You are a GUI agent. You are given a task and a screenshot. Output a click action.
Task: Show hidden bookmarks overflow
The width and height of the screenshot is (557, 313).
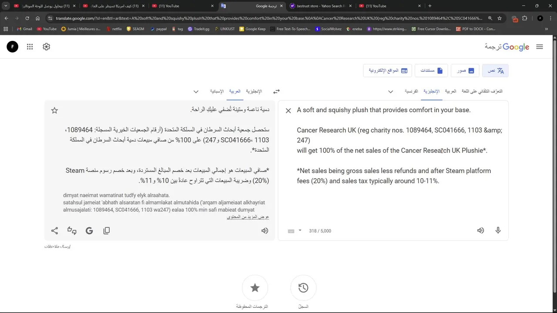tap(546, 29)
